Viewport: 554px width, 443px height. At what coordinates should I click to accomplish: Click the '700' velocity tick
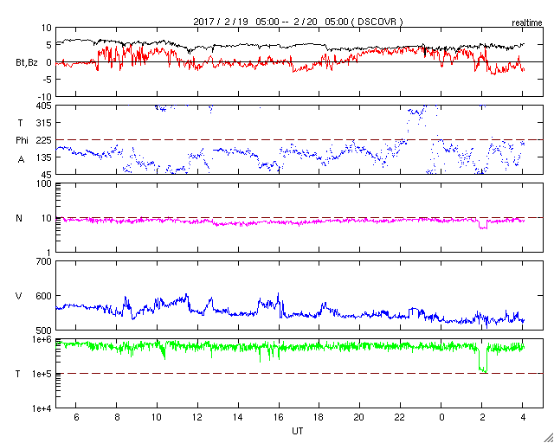point(45,262)
